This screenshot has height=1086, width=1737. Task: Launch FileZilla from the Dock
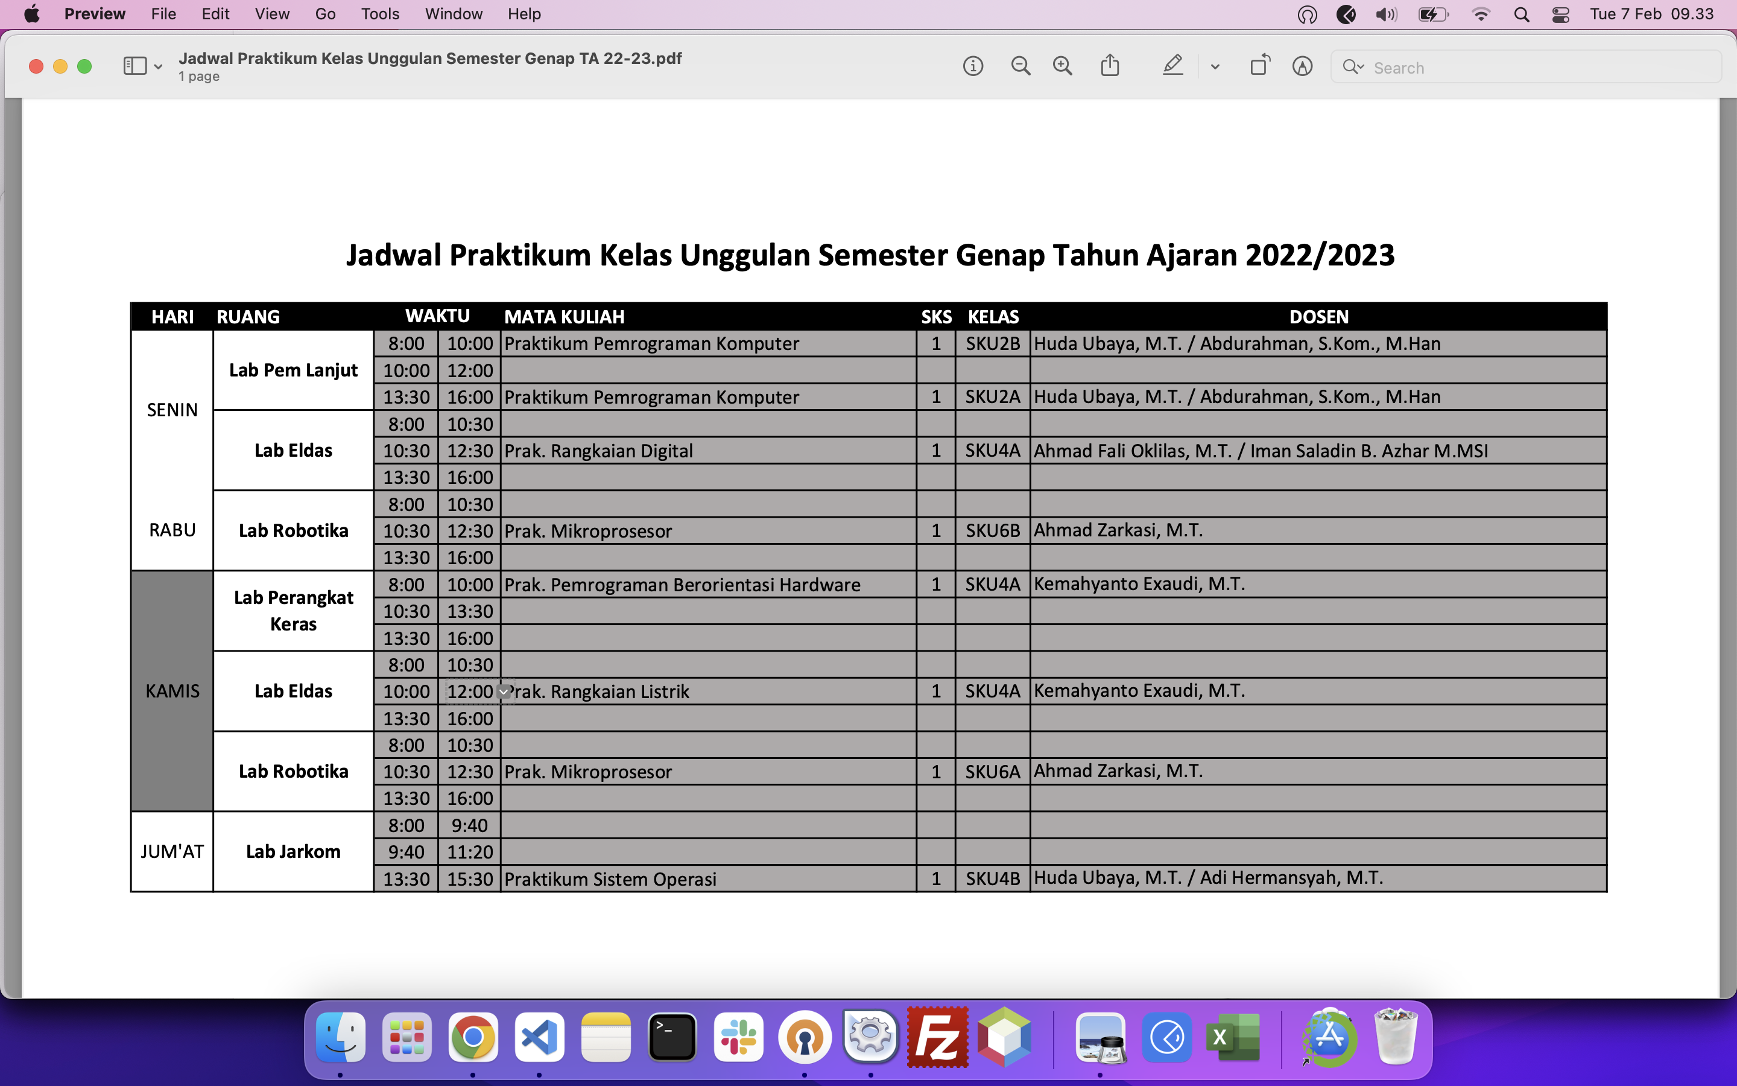[x=937, y=1037]
